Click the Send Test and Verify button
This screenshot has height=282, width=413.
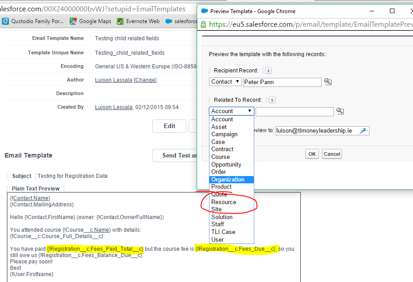pos(175,156)
